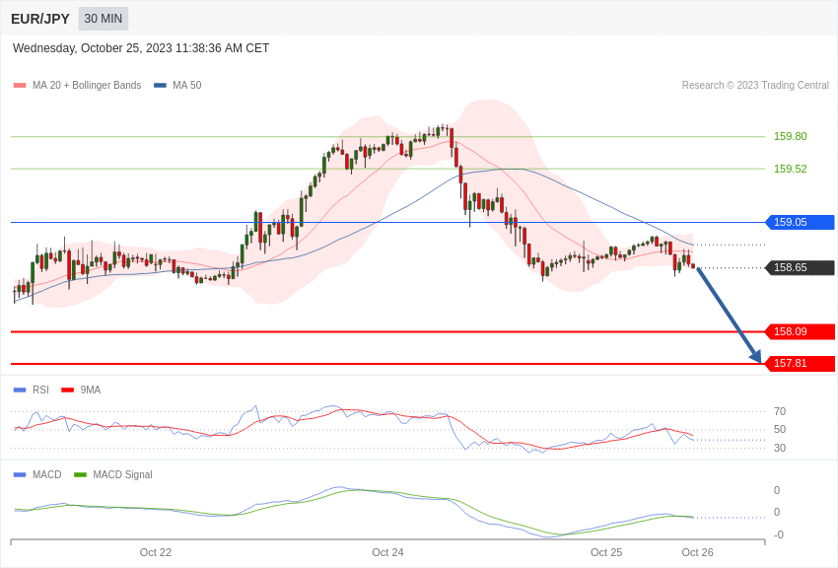Click the RSI legend label
Viewport: 838px width, 568px height.
tap(40, 390)
